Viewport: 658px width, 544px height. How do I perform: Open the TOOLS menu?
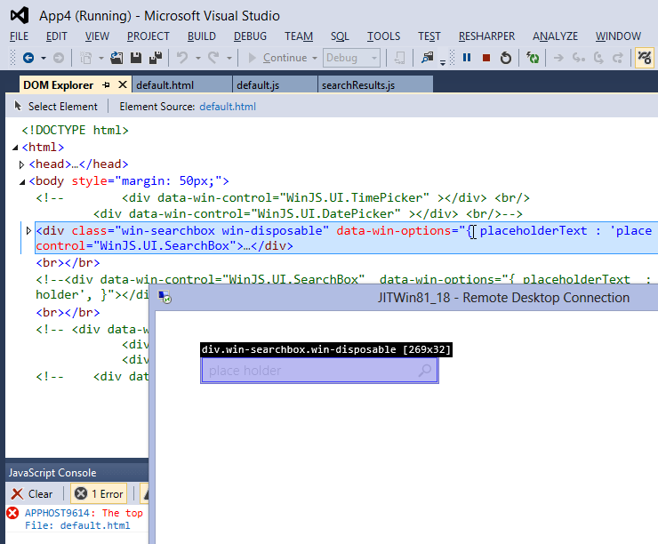tap(383, 36)
